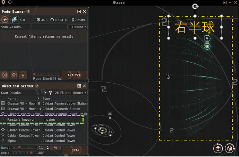Click the ANALYZE button

[74, 75]
